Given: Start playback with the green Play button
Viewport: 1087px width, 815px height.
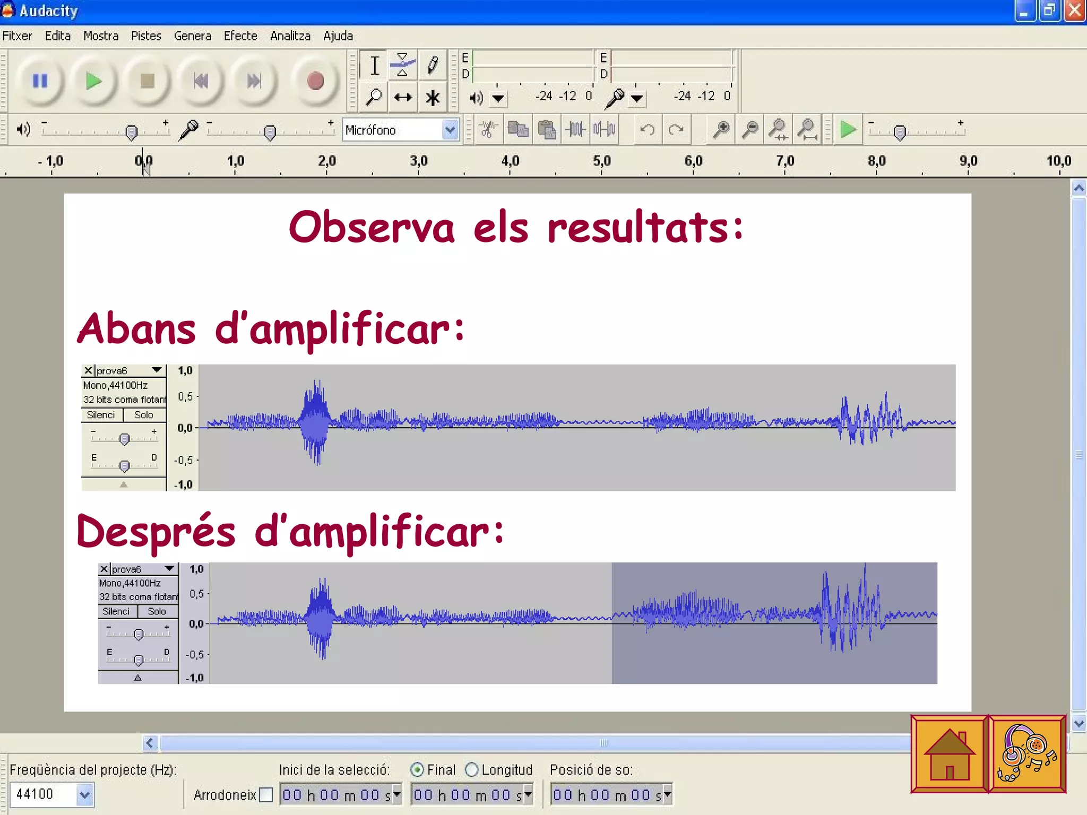Looking at the screenshot, I should click(x=94, y=81).
